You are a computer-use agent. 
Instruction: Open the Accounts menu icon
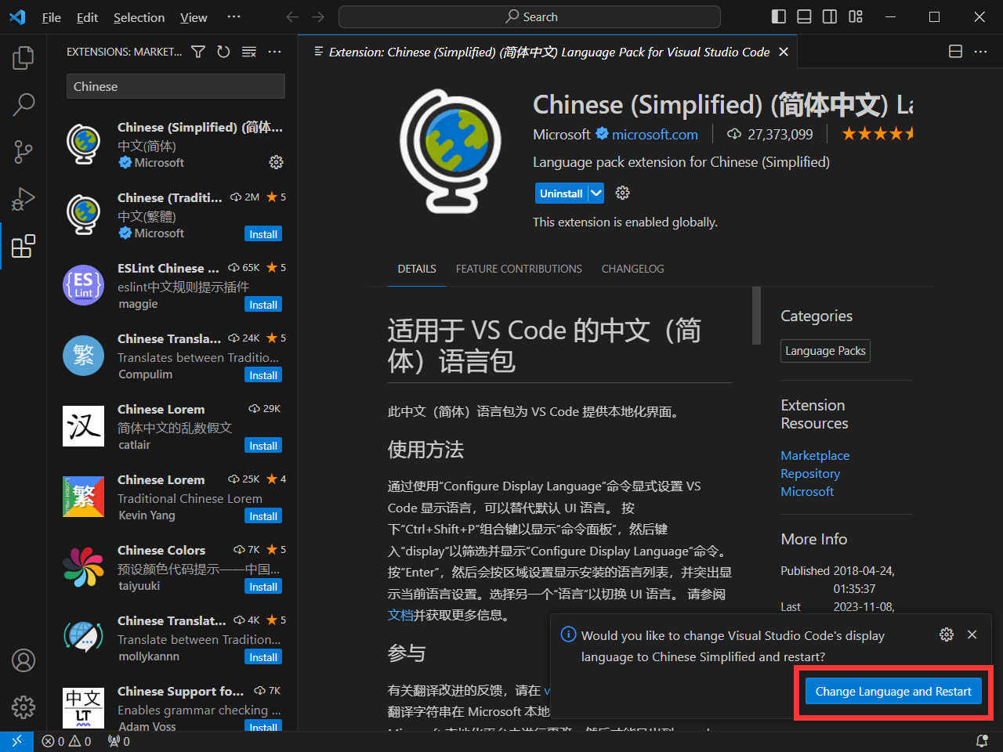pos(24,660)
